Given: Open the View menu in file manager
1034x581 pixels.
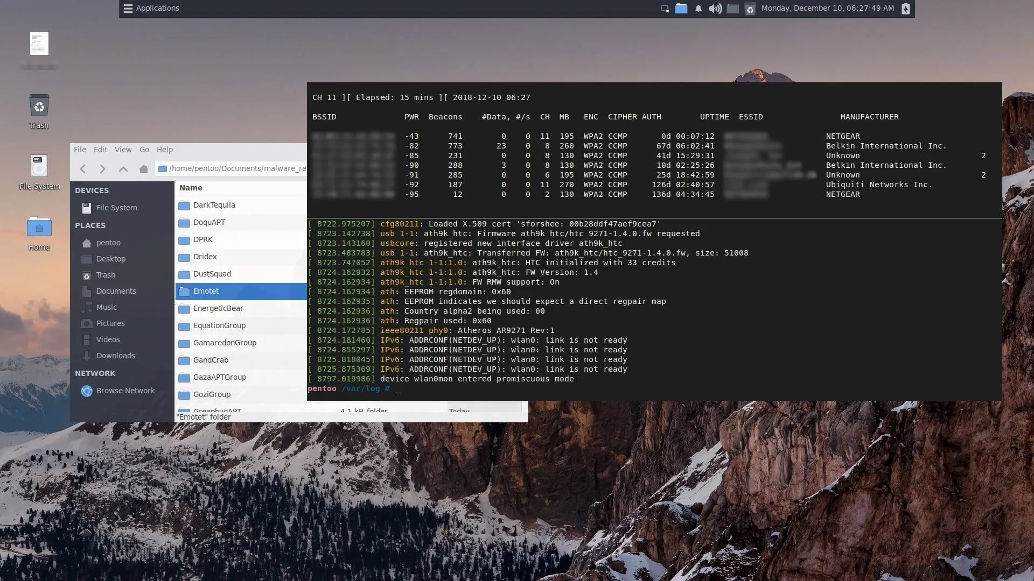Looking at the screenshot, I should [x=123, y=150].
